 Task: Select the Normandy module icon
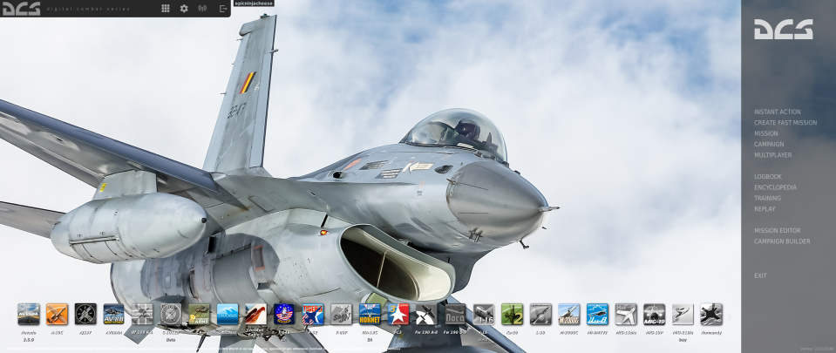click(x=711, y=314)
